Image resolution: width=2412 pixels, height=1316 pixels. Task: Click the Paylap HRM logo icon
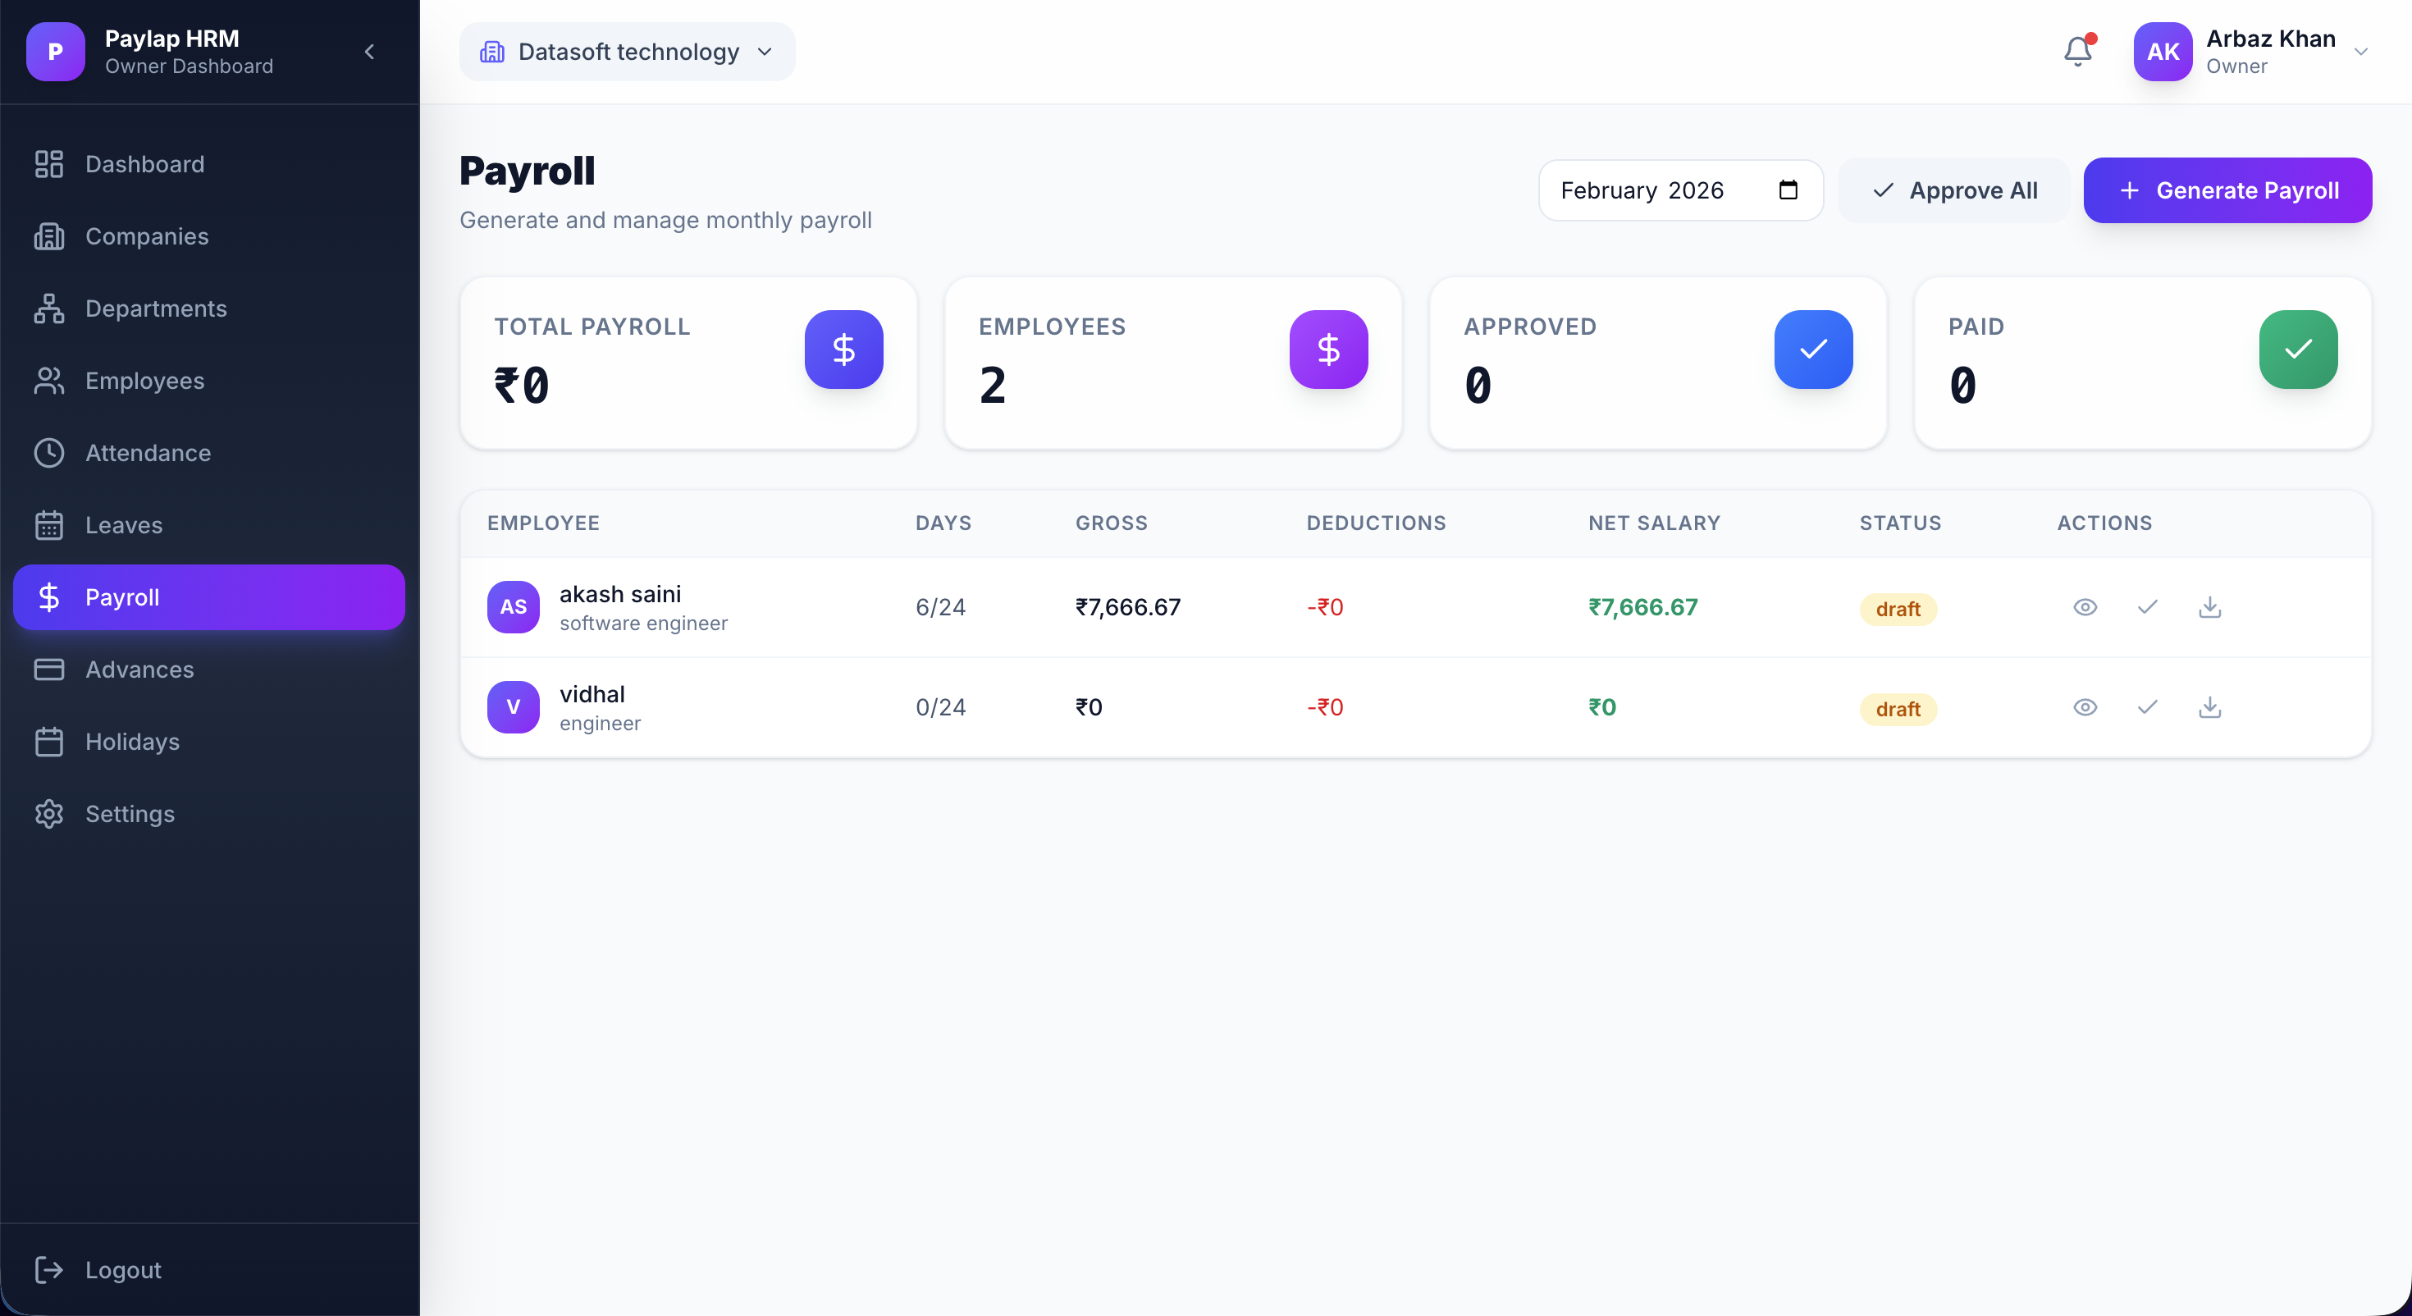[55, 52]
